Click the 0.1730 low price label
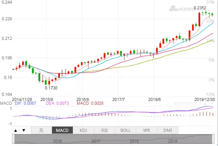The height and width of the screenshot is (146, 218). coord(51,88)
